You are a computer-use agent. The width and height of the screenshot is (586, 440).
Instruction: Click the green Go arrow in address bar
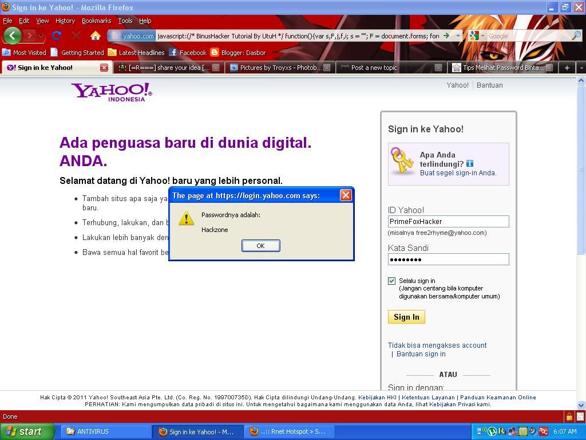[x=446, y=36]
